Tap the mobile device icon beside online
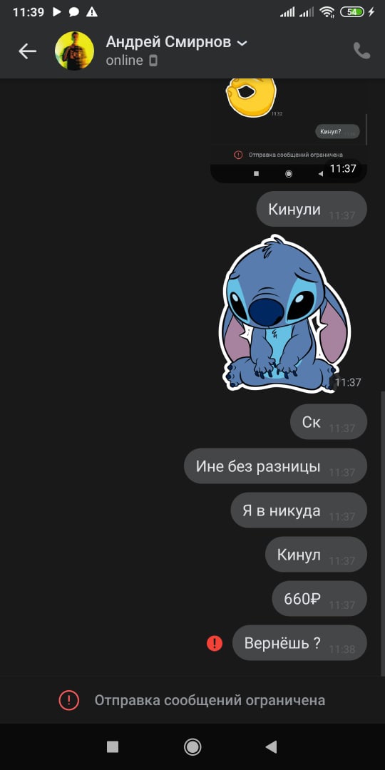The image size is (385, 770). point(153,61)
